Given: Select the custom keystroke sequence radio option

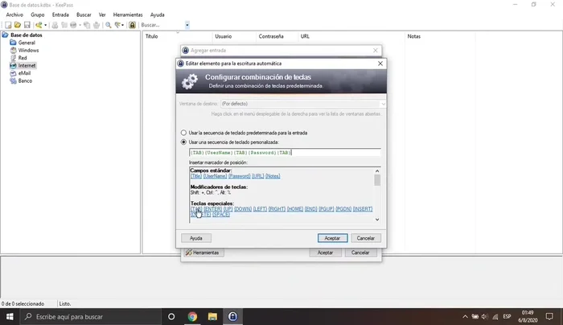Looking at the screenshot, I should tap(183, 142).
